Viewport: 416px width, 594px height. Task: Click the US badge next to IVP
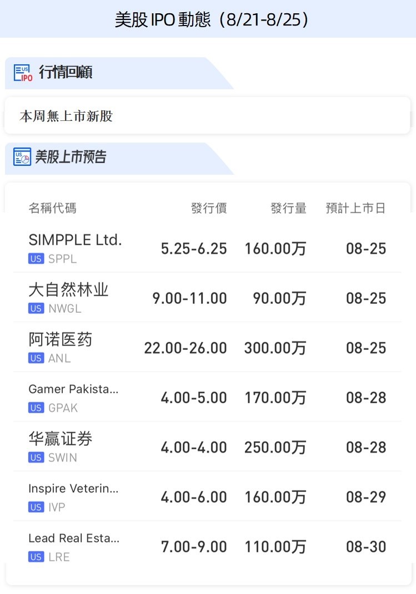[36, 507]
